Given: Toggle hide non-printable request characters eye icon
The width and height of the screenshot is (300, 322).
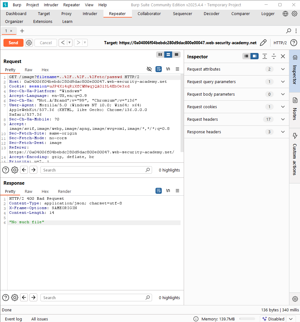Looking at the screenshot, I should point(149,69).
